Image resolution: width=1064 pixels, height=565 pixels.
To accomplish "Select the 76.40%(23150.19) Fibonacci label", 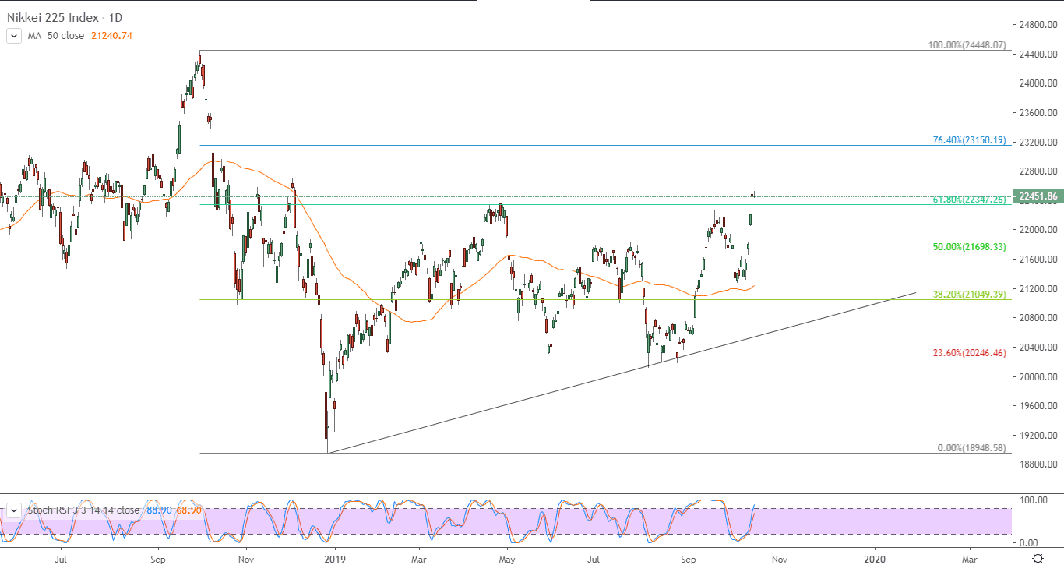I will point(971,140).
